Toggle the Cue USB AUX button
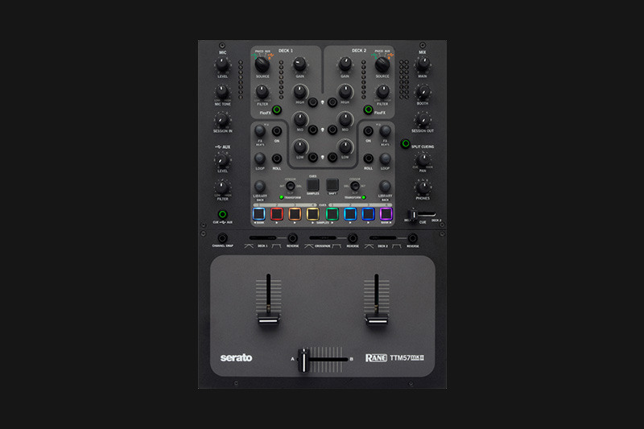644x429 pixels. [x=222, y=214]
